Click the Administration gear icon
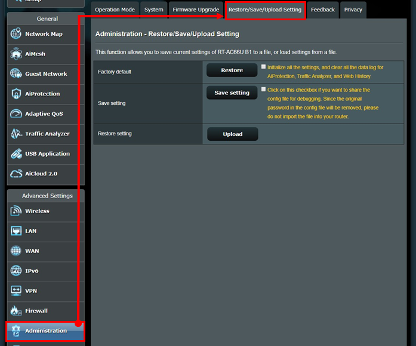The width and height of the screenshot is (416, 346). click(16, 330)
